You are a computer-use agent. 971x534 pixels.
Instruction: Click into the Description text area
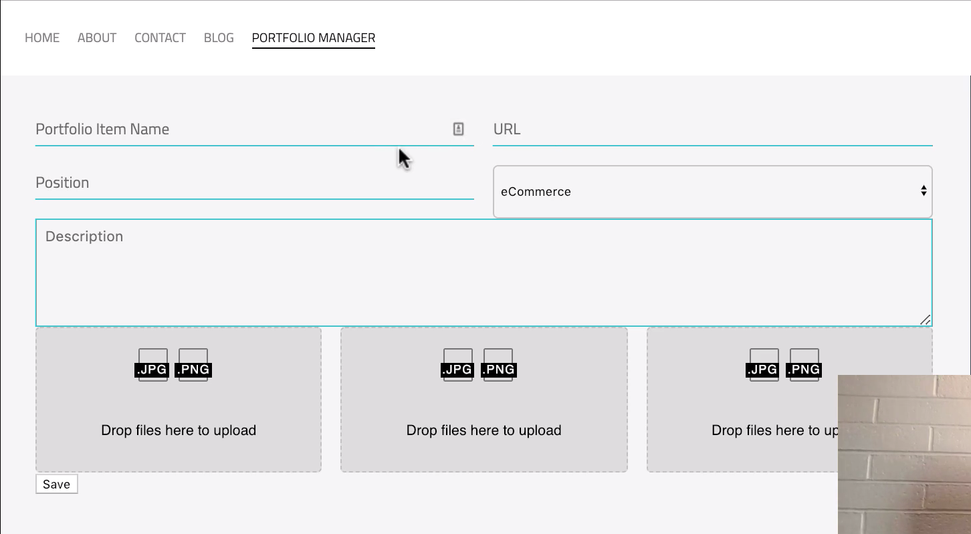point(483,273)
